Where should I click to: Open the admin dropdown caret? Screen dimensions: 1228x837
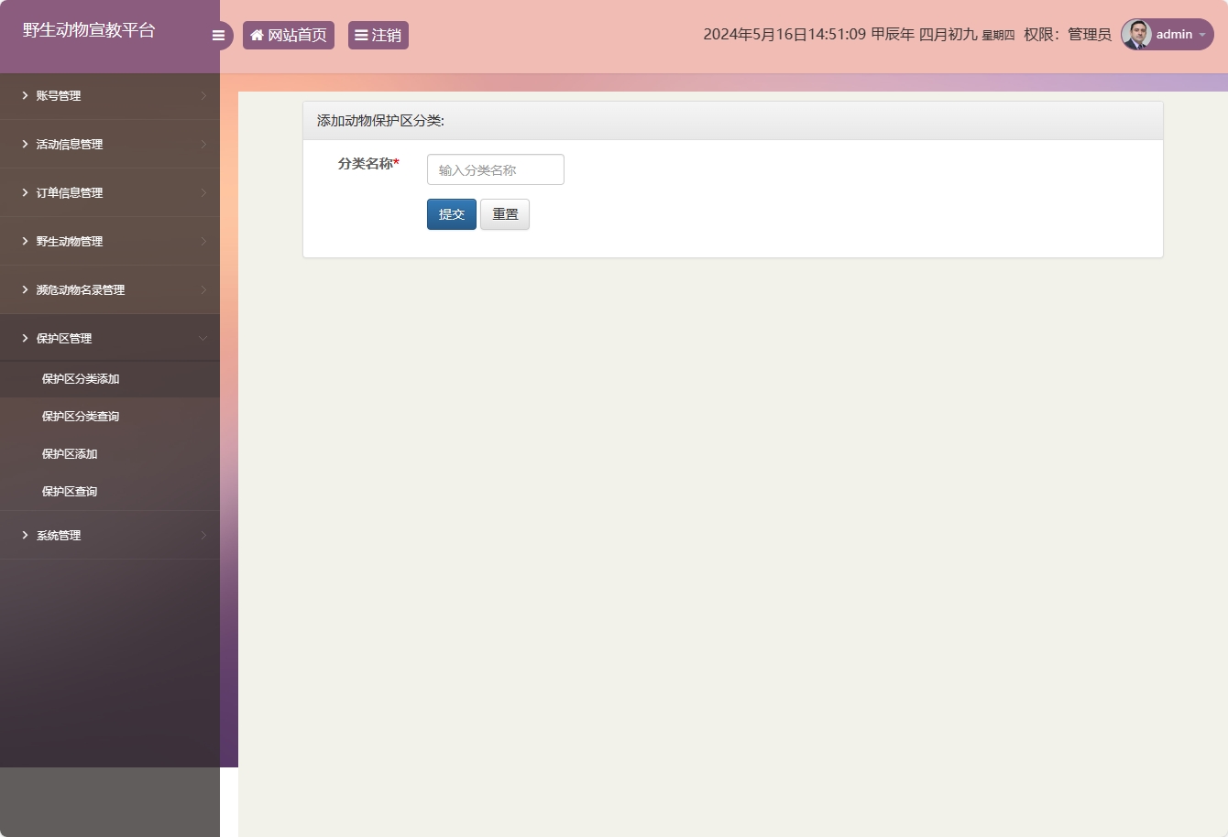(1202, 35)
